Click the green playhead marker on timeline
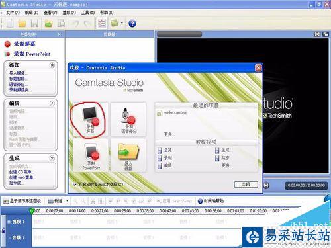This screenshot has height=248, width=331. [x=32, y=211]
